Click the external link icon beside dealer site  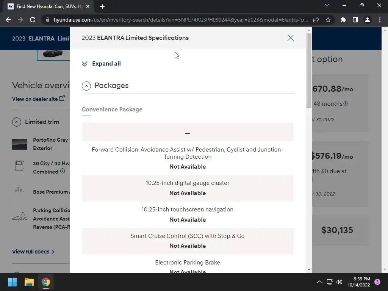pyautogui.click(x=62, y=99)
